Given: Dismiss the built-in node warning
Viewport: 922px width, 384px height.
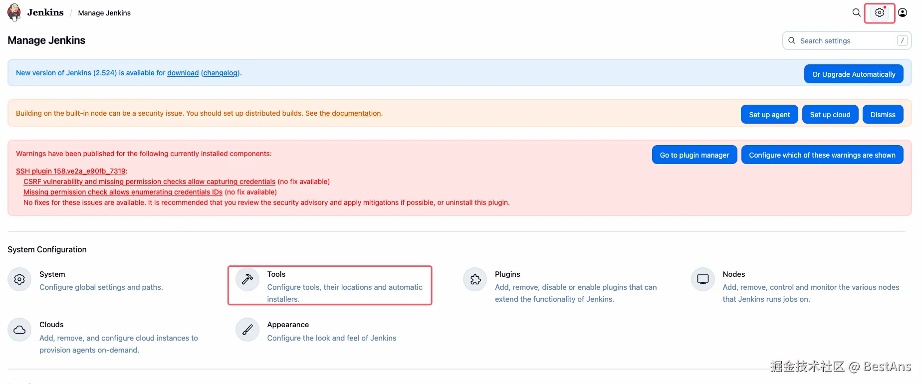Looking at the screenshot, I should point(883,114).
